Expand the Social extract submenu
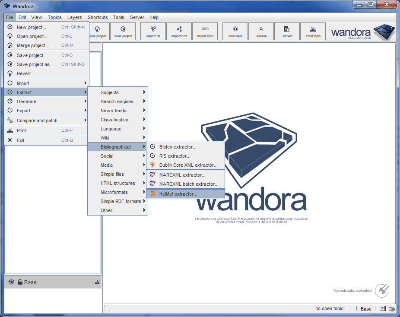Image resolution: width=400 pixels, height=317 pixels. tap(117, 156)
